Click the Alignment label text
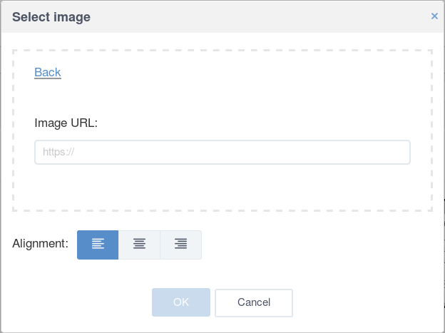The height and width of the screenshot is (333, 445). 41,244
